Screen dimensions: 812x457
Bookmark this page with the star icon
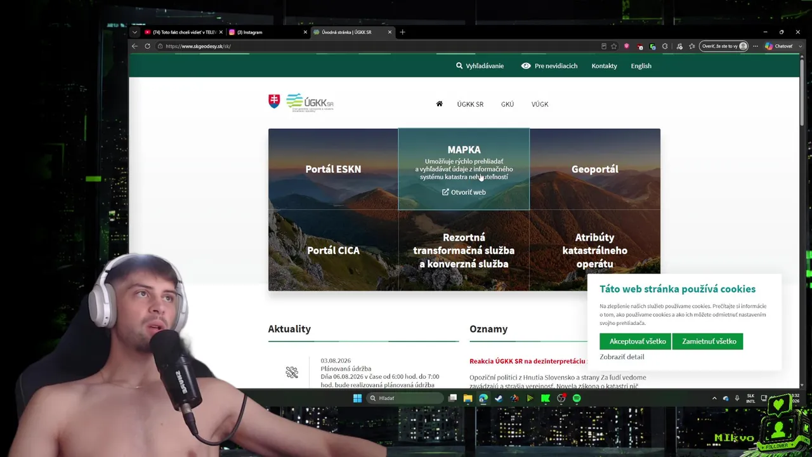pyautogui.click(x=613, y=46)
